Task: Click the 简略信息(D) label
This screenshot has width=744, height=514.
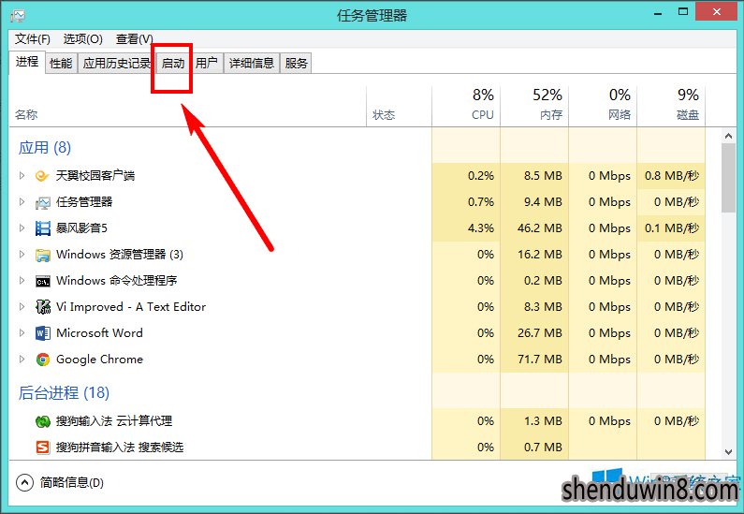Action: tap(72, 483)
